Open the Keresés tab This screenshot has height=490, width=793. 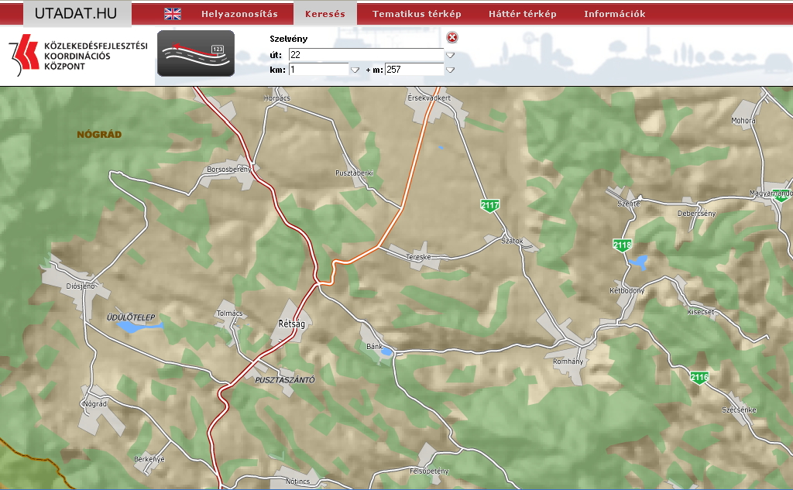pos(325,14)
